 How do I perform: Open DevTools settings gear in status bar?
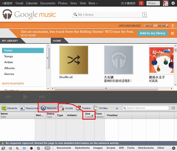coord(174,148)
